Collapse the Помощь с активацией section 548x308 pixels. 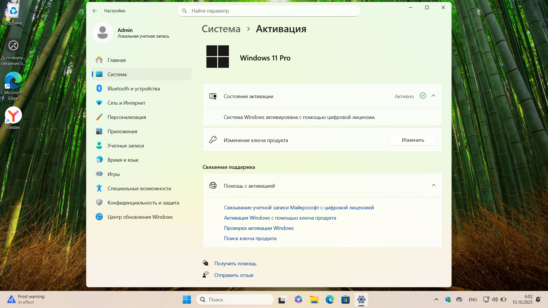[433, 185]
